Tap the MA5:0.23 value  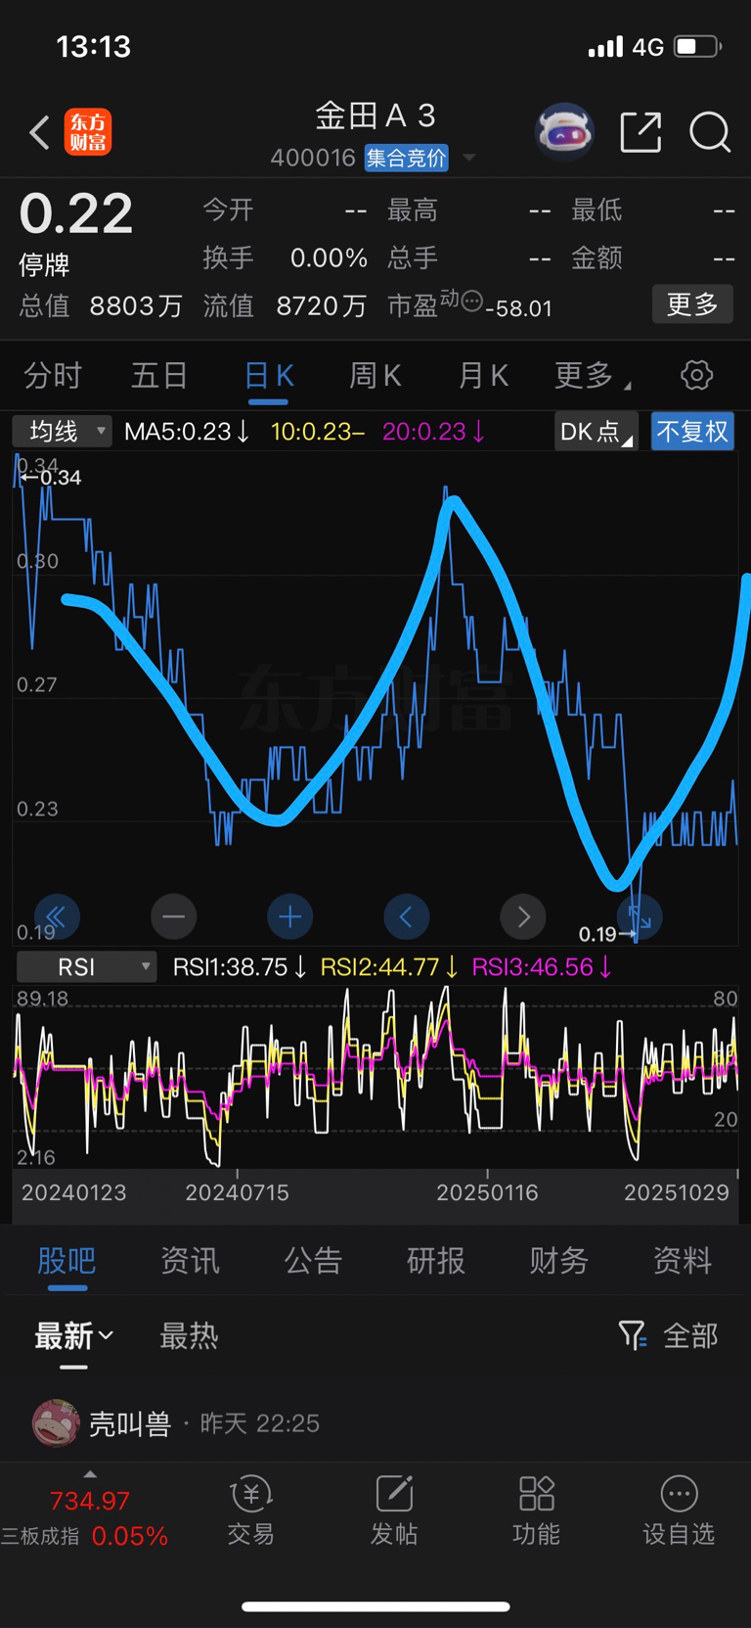click(187, 432)
